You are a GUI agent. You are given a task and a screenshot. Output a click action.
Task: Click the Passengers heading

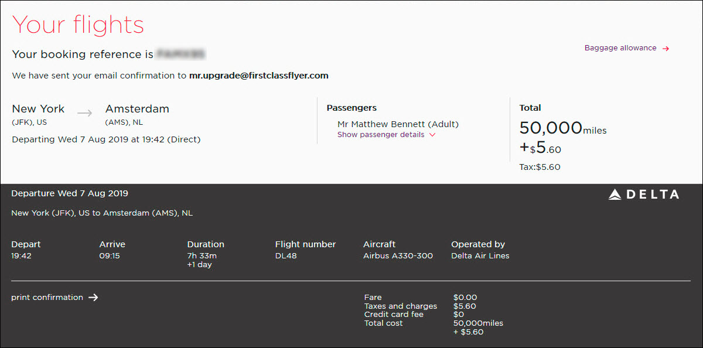351,108
